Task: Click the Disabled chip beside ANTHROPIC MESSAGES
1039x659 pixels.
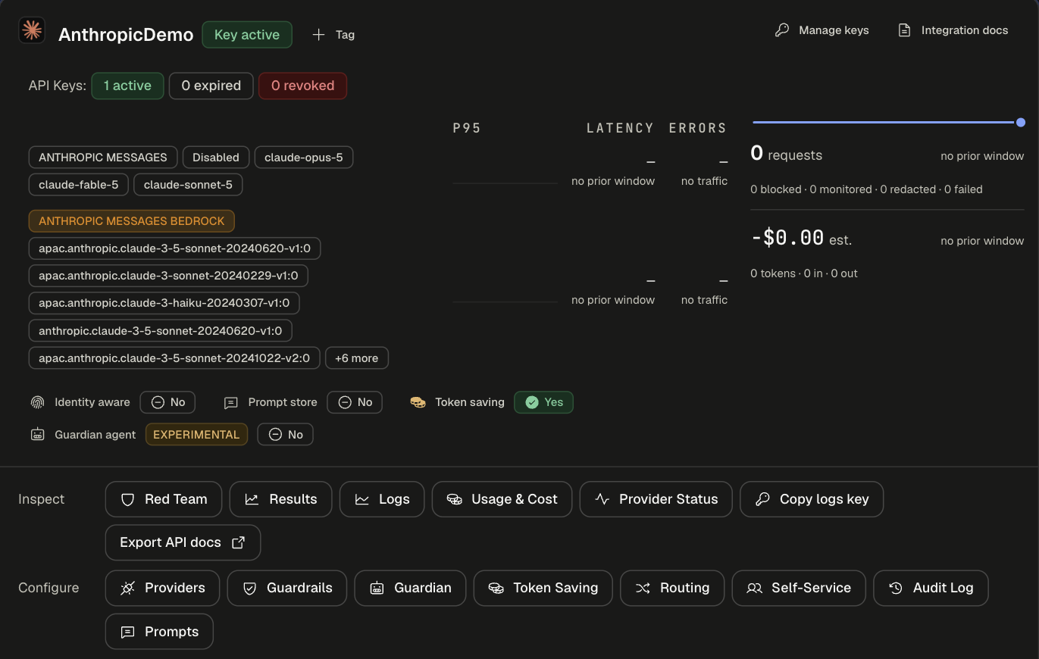Action: click(x=216, y=158)
